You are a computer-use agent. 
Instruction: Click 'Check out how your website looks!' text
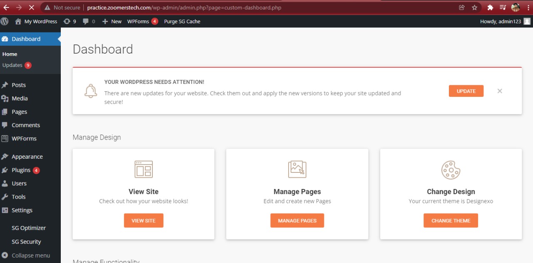click(144, 201)
